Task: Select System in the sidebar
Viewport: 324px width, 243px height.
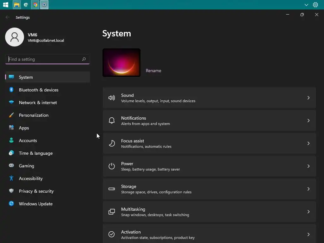Action: click(x=47, y=77)
